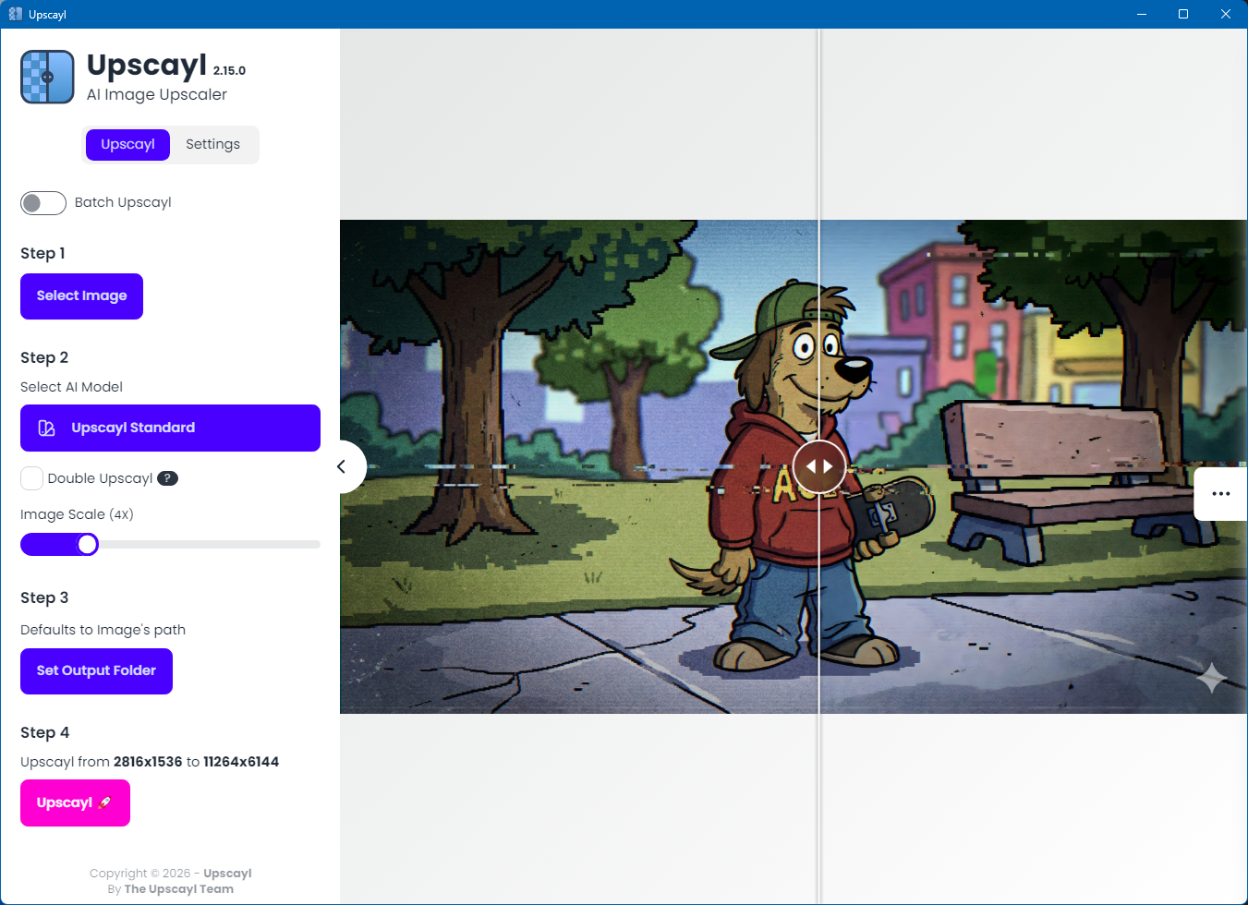
Task: Click the Upscayl icon in the title bar
Action: click(x=15, y=14)
